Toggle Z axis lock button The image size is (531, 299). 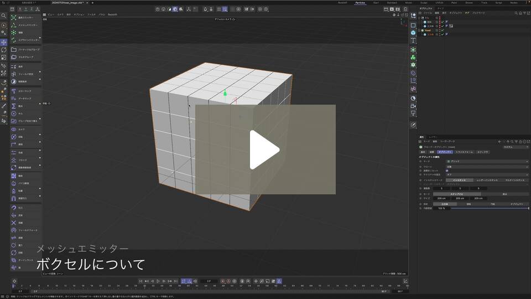pyautogui.click(x=32, y=9)
